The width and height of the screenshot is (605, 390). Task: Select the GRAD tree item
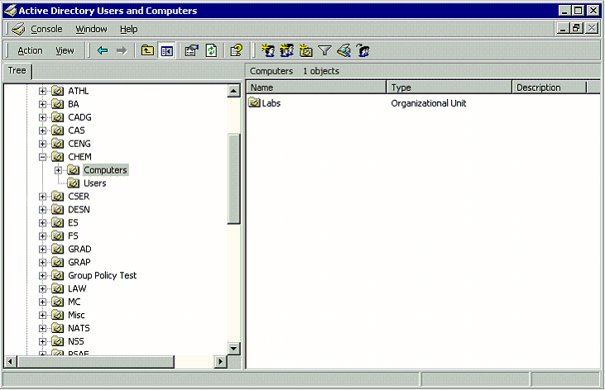tap(79, 250)
